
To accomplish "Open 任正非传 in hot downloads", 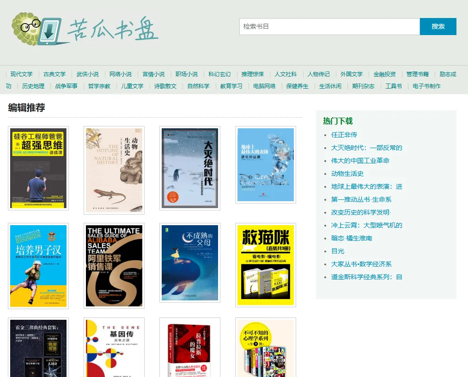I will pos(344,135).
